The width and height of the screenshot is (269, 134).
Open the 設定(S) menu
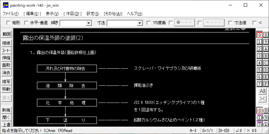pos(92,14)
